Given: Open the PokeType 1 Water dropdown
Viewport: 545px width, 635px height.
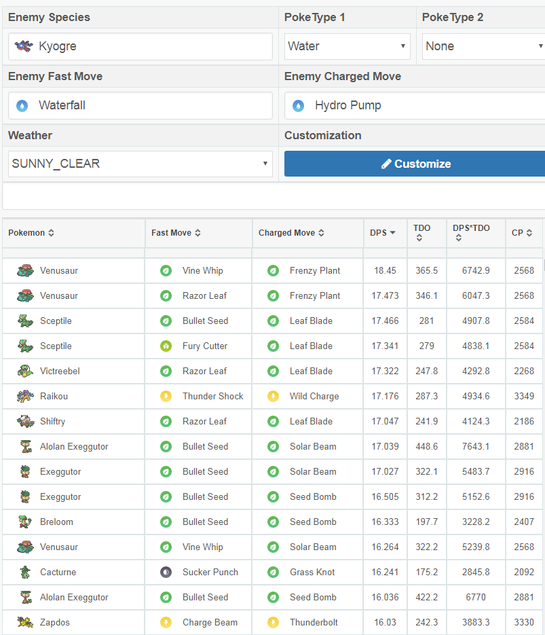Looking at the screenshot, I should (x=347, y=46).
